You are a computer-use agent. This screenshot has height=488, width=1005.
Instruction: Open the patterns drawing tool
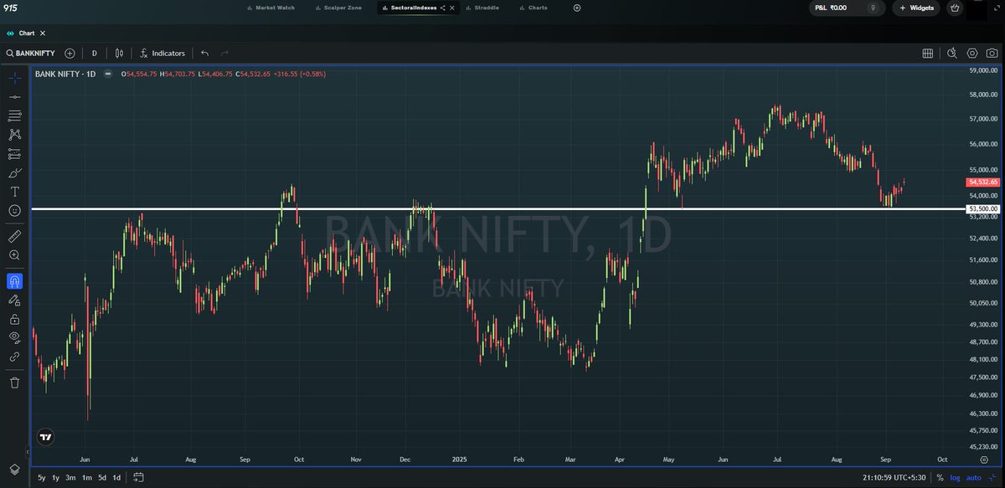pos(15,134)
